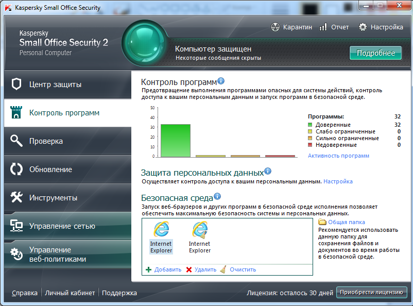The height and width of the screenshot is (306, 413).
Task: Click the Настройка gear icon
Action: (363, 27)
